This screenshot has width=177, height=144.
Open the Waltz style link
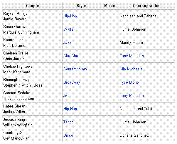[x=68, y=29]
